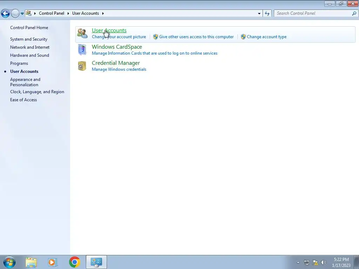This screenshot has width=359, height=269.
Task: Go back with the blue Back arrow
Action: click(6, 14)
